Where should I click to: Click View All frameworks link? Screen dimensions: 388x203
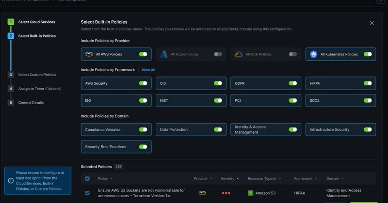148,70
